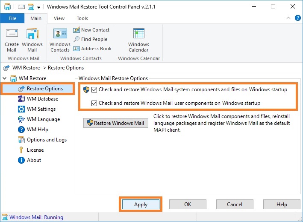Image resolution: width=303 pixels, height=222 pixels.
Task: Open WM Settings in sidebar
Action: pos(41,109)
